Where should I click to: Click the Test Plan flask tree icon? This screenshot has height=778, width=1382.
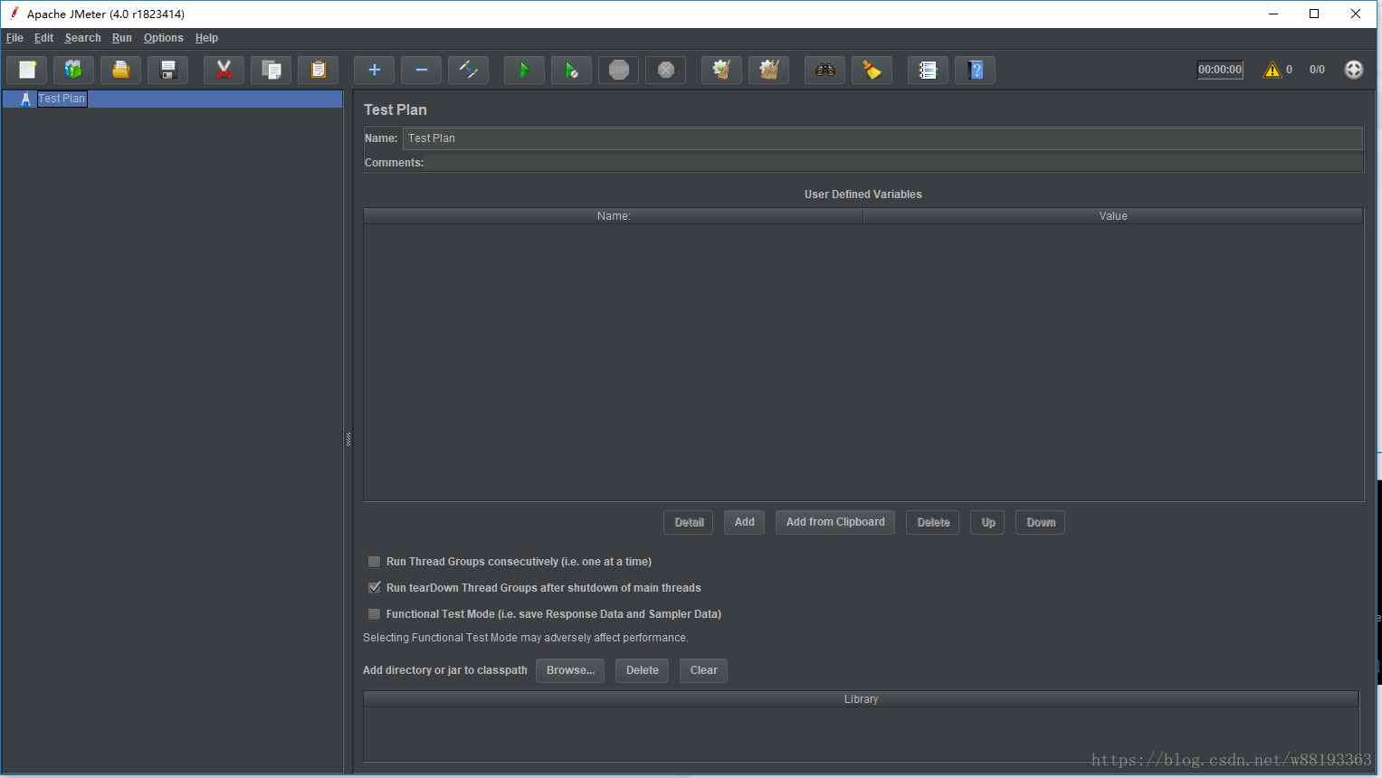click(25, 99)
